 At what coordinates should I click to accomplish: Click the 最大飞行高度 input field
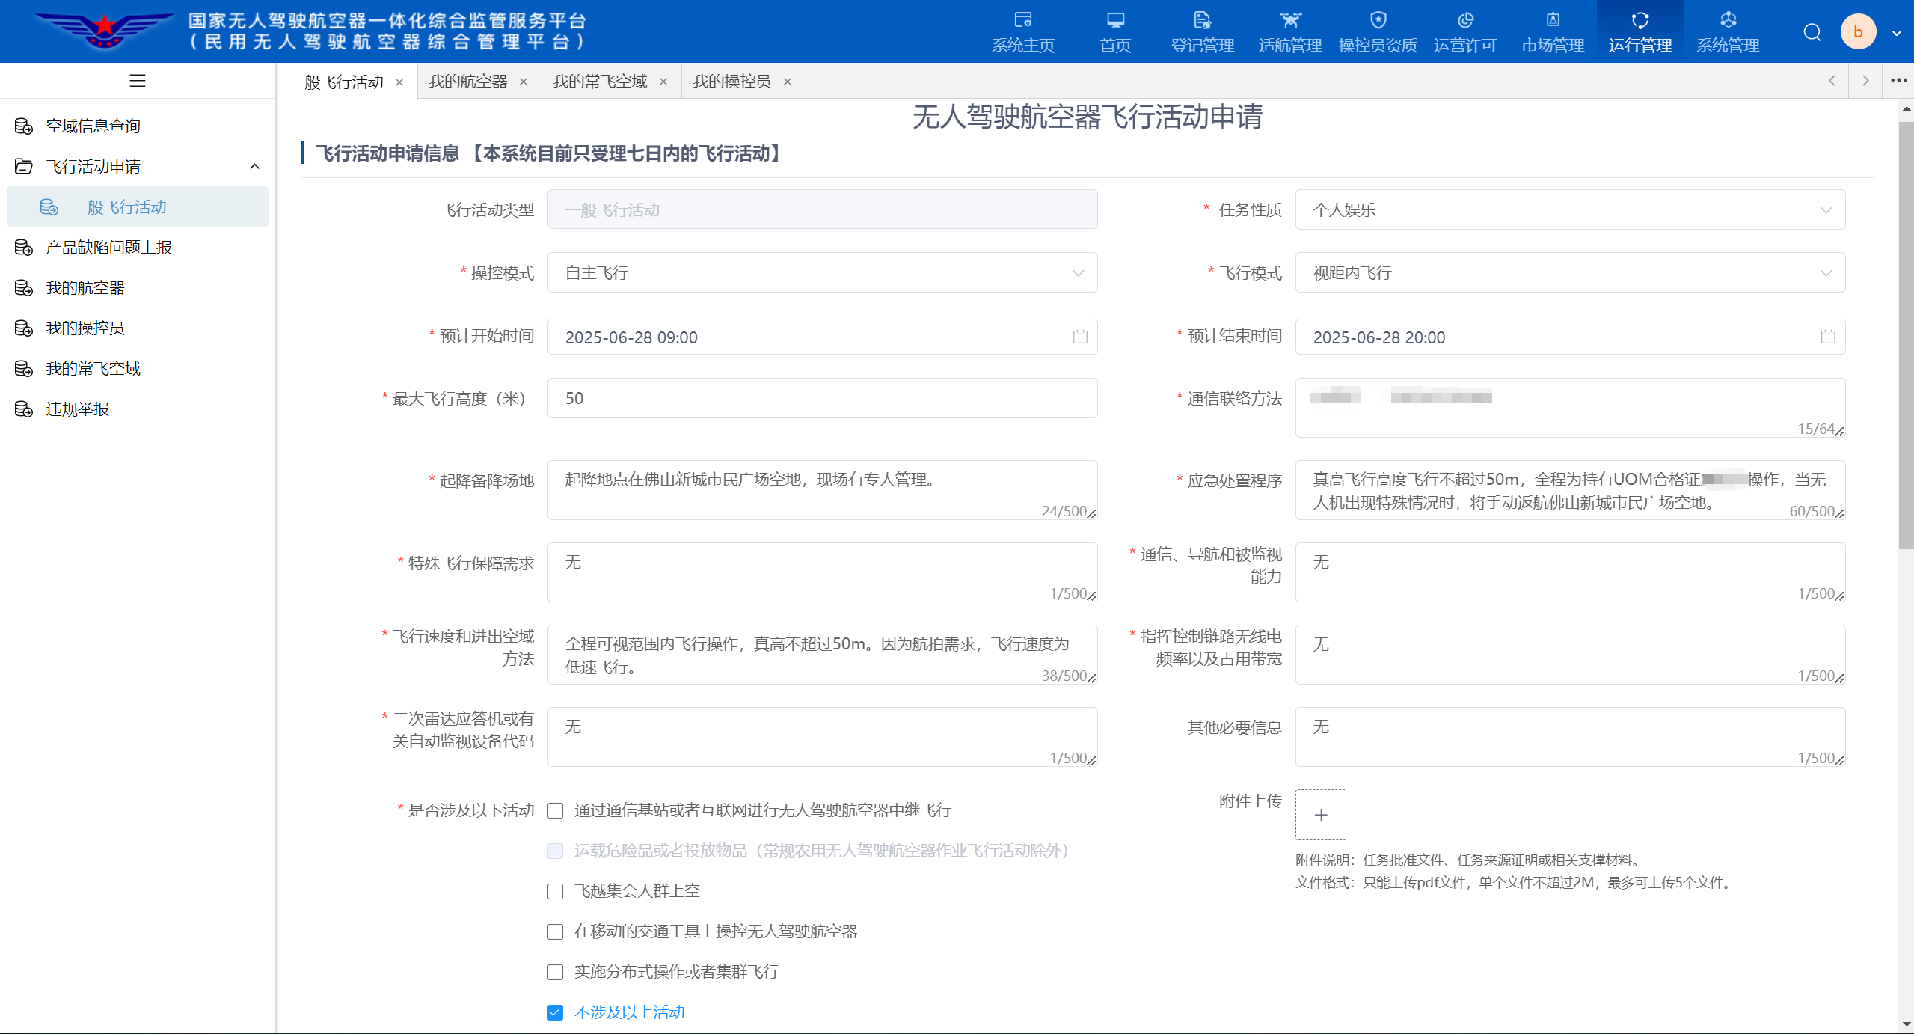tap(821, 398)
